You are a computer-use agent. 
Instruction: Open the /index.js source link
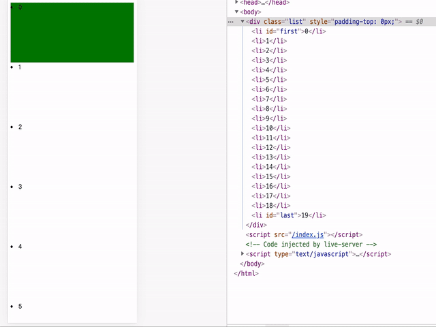coord(307,234)
